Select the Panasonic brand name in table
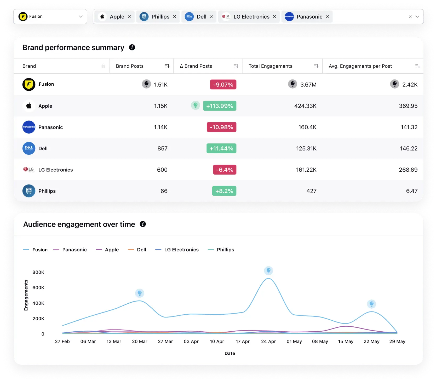The height and width of the screenshot is (381, 436). coord(51,127)
